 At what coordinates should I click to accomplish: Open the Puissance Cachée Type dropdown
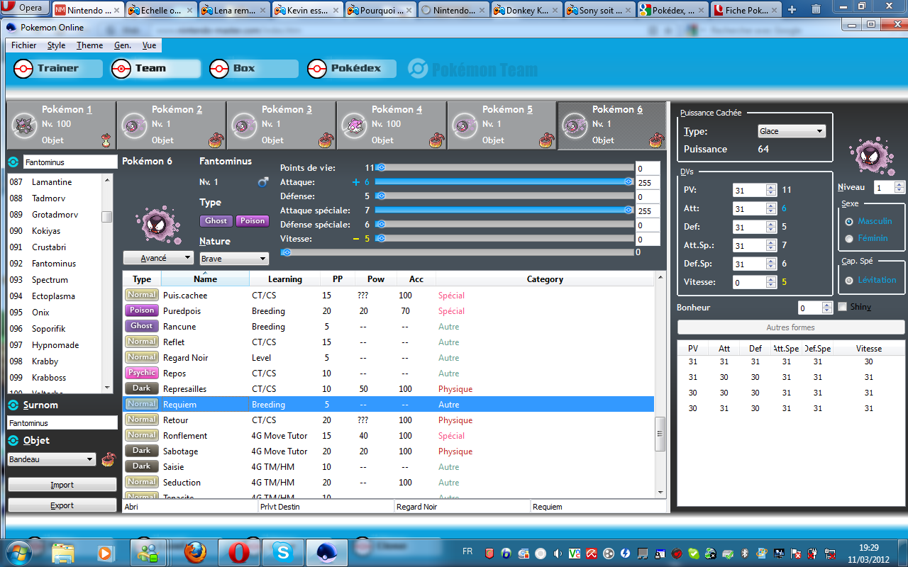point(792,131)
